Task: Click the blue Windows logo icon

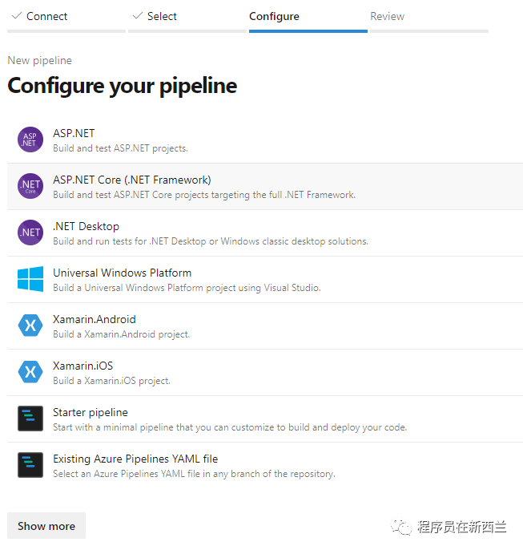Action: pyautogui.click(x=30, y=279)
